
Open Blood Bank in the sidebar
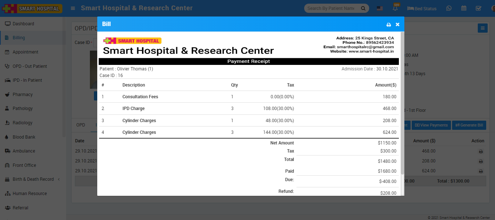(24, 137)
